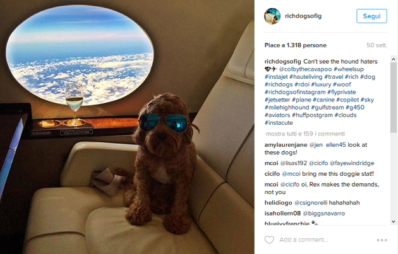View likes via Piace a 1.318 persone
The height and width of the screenshot is (254, 398).
pyautogui.click(x=296, y=45)
